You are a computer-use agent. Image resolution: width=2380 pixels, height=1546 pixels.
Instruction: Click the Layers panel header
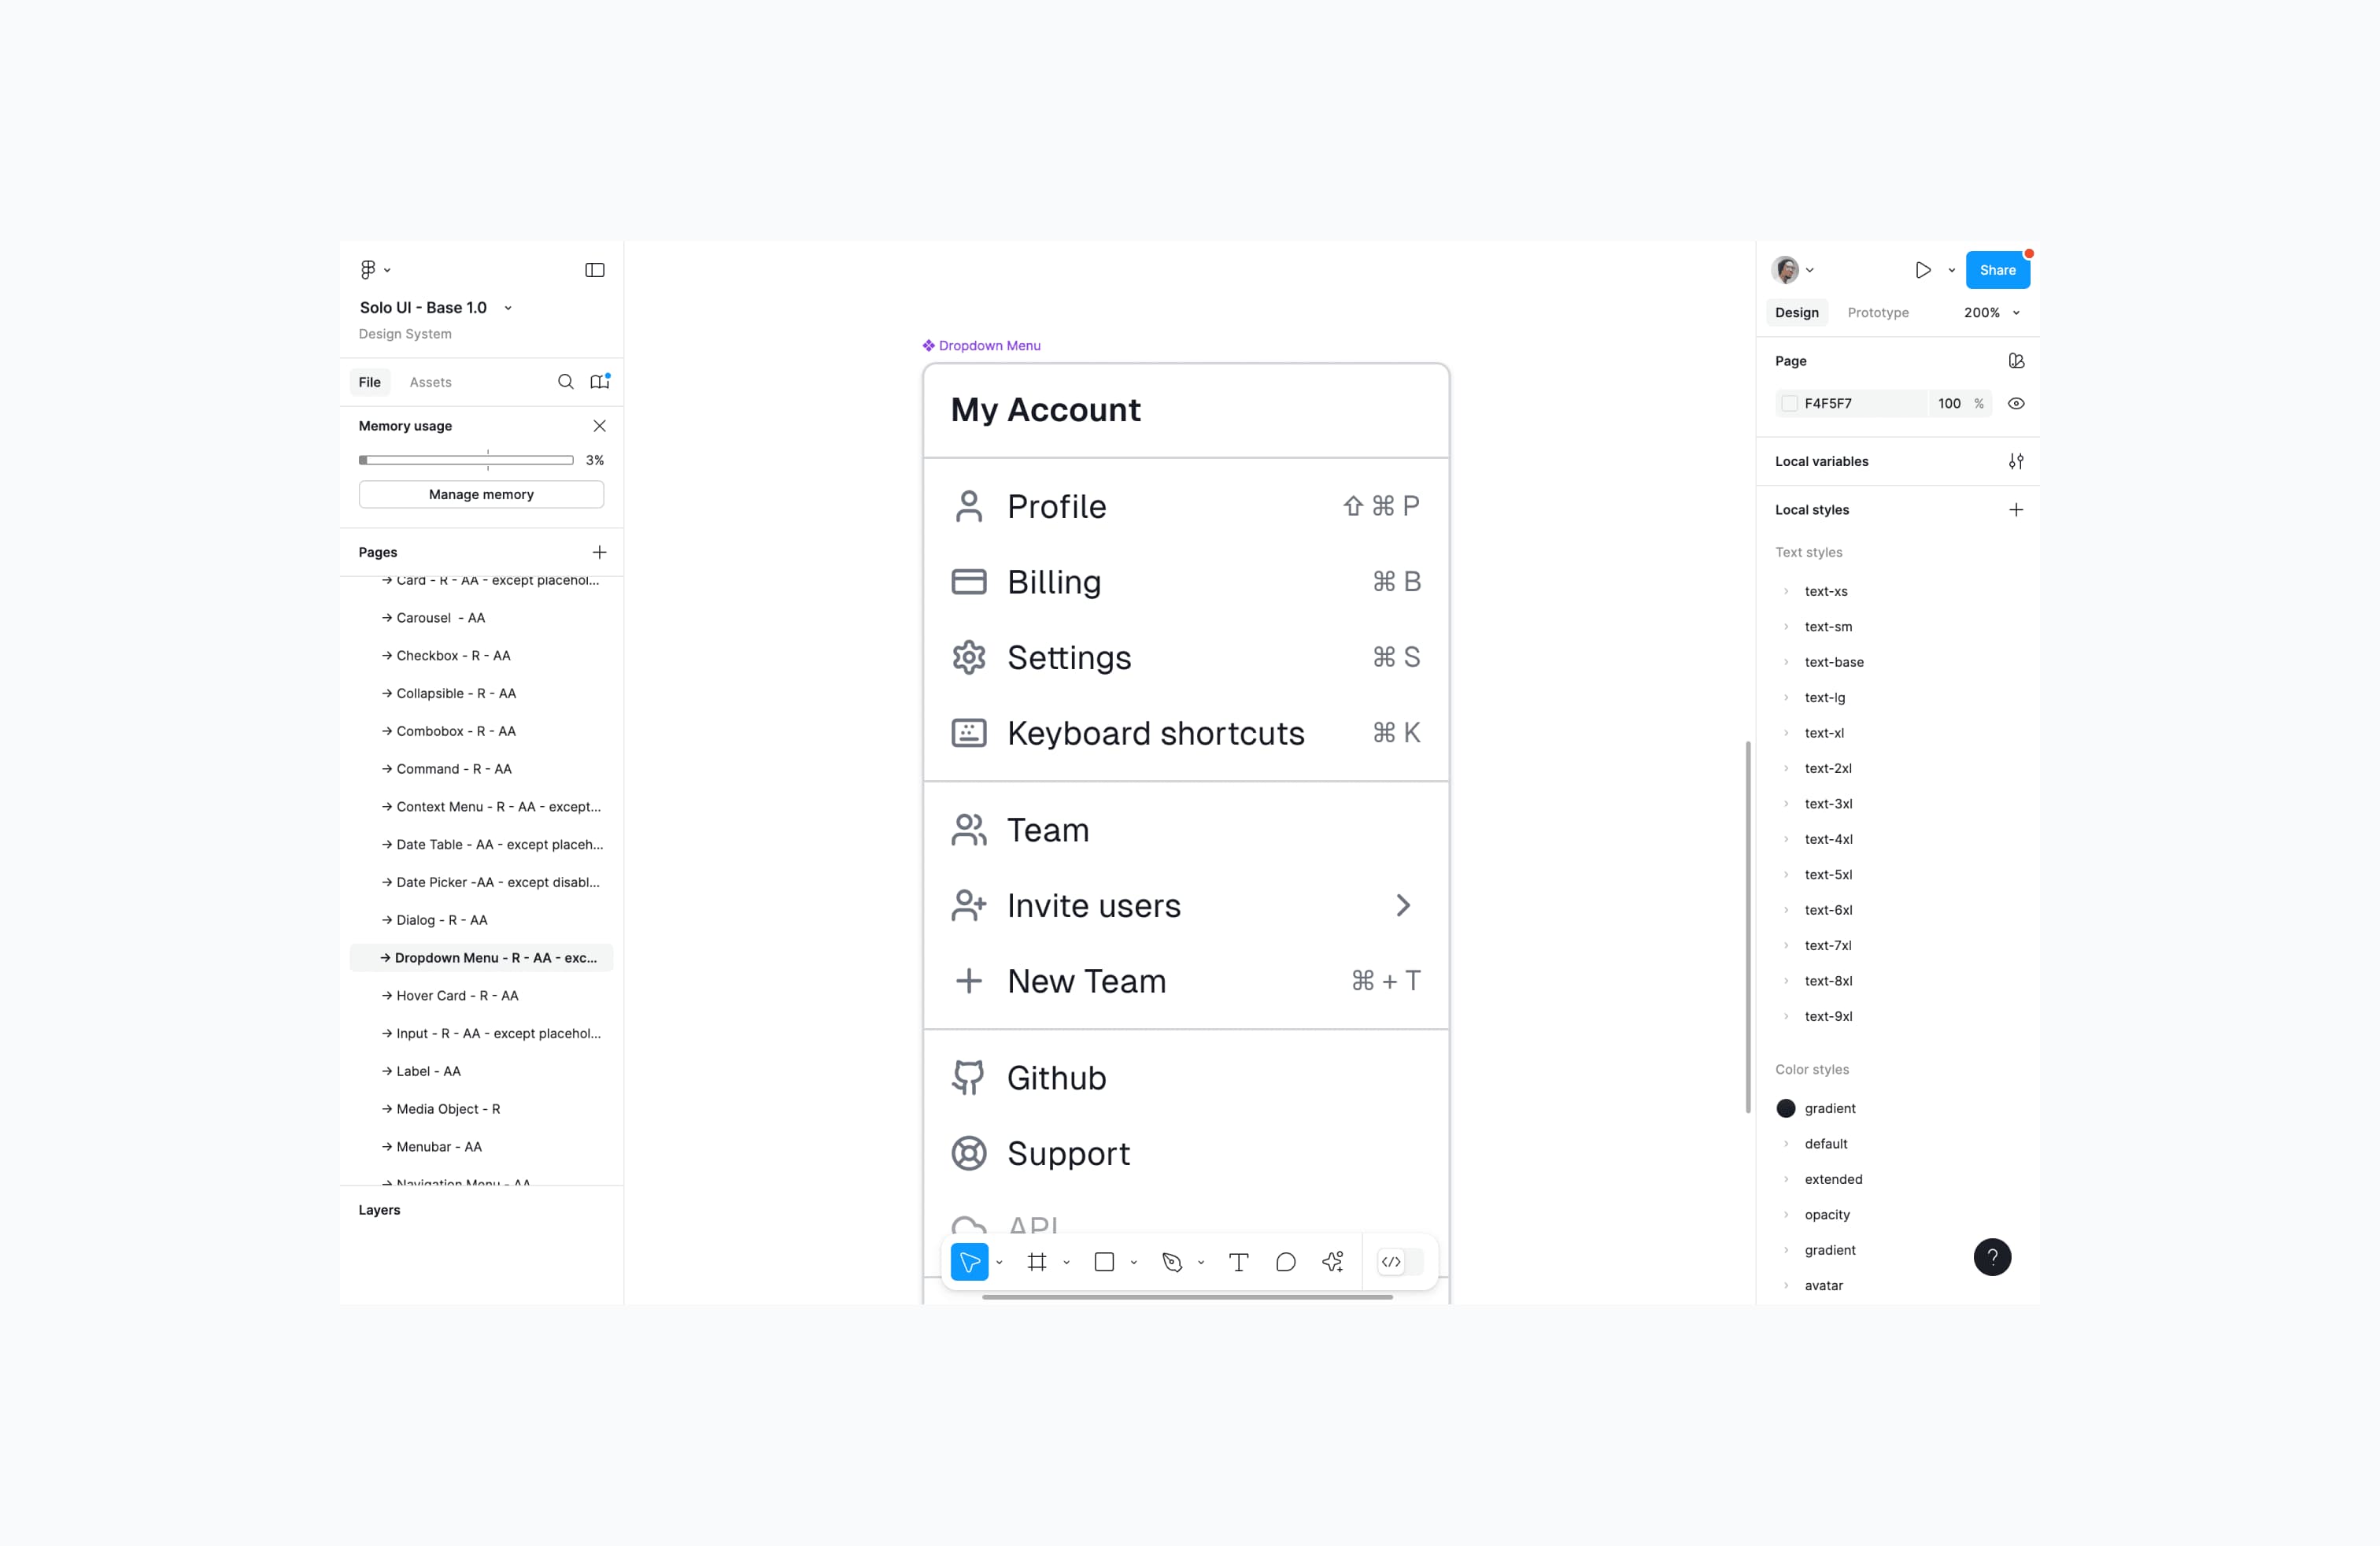tap(379, 1210)
